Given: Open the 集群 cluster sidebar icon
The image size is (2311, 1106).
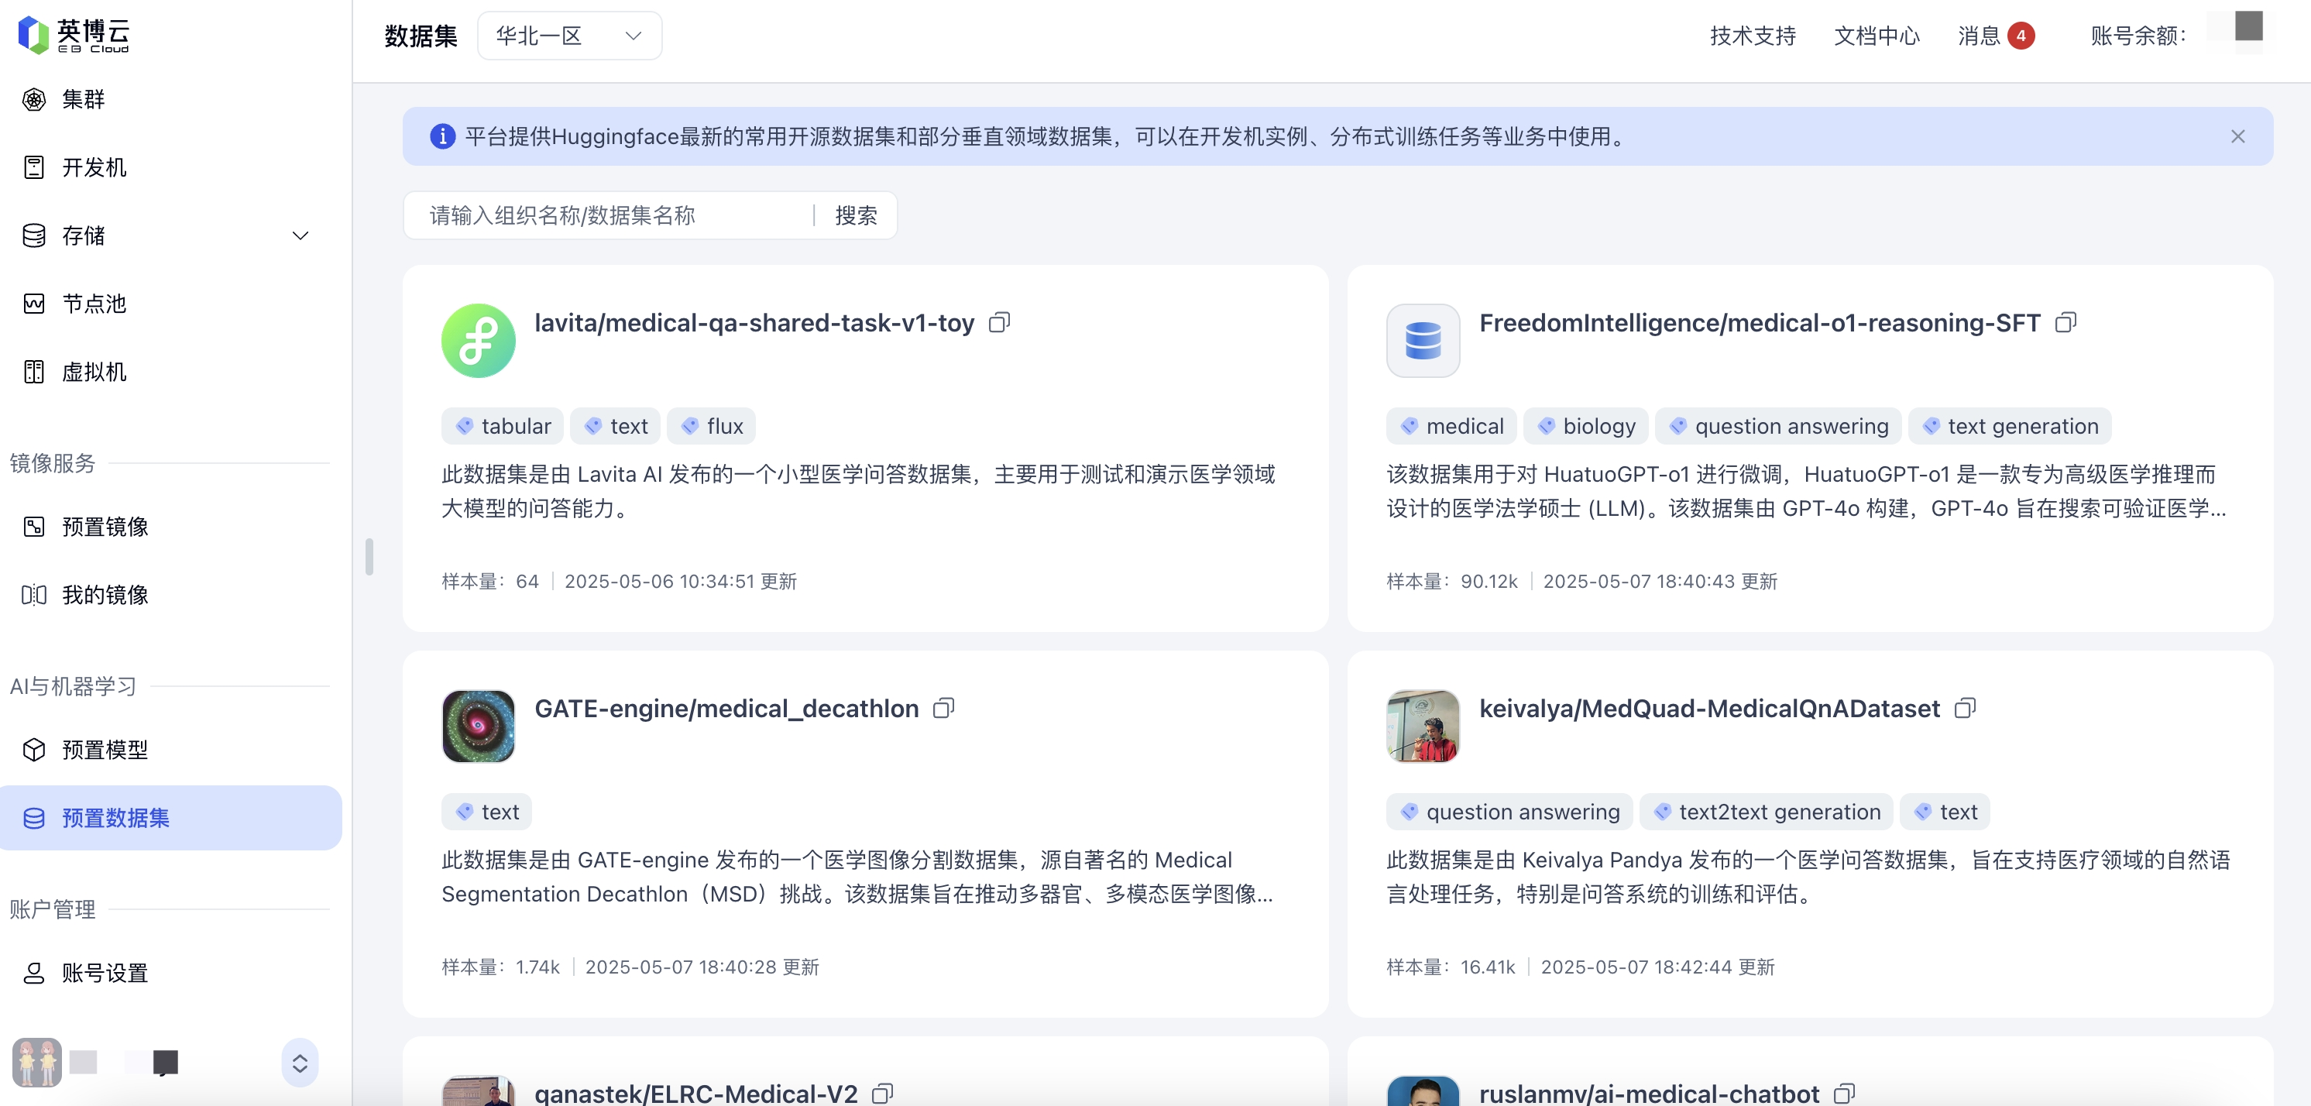Looking at the screenshot, I should 34,100.
